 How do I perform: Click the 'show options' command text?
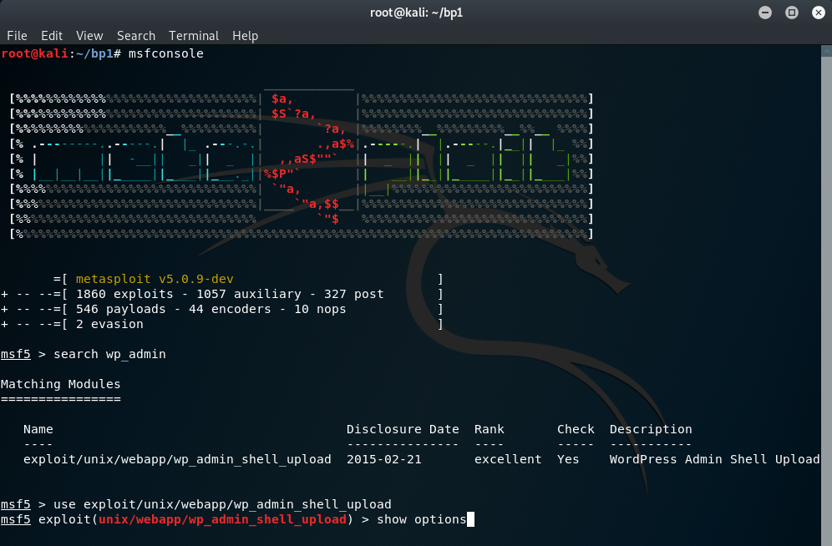click(x=421, y=519)
